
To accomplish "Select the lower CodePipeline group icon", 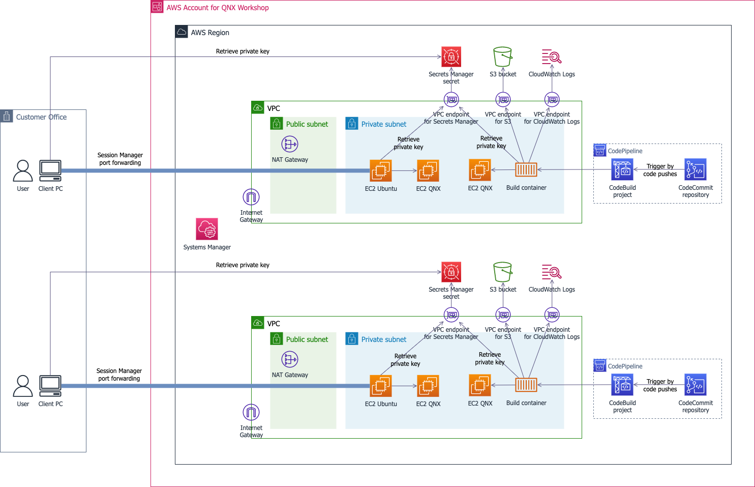I will coord(600,365).
